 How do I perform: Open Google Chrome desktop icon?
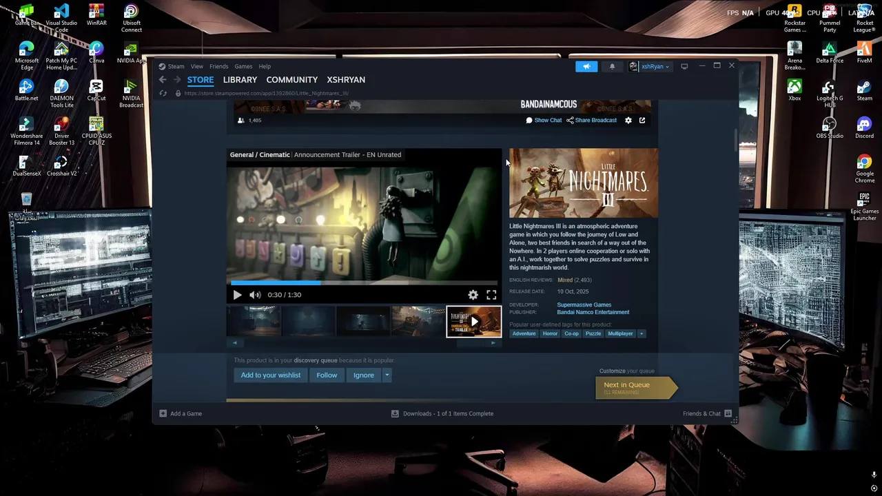pyautogui.click(x=864, y=169)
